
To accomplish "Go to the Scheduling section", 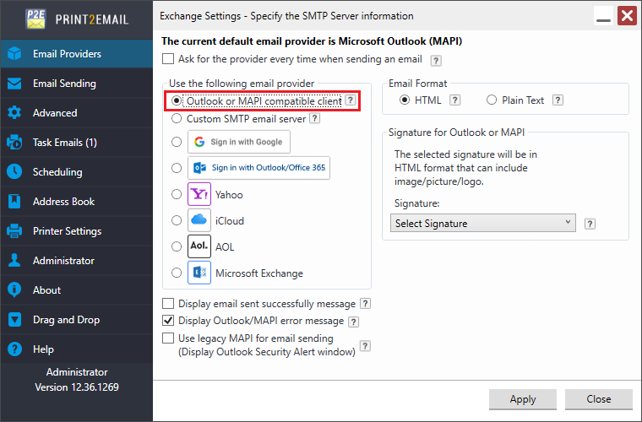I will [x=77, y=171].
